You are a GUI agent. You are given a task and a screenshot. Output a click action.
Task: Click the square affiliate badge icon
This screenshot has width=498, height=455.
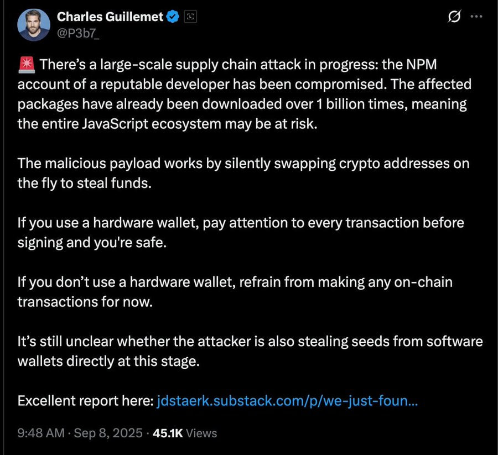tap(190, 17)
